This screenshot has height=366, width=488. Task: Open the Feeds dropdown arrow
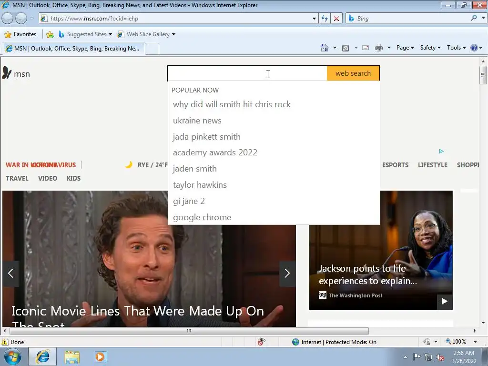coord(356,48)
